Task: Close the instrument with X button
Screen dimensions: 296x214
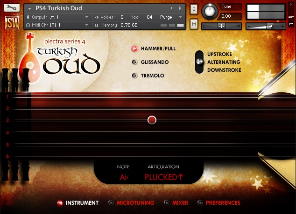Action: (291, 5)
